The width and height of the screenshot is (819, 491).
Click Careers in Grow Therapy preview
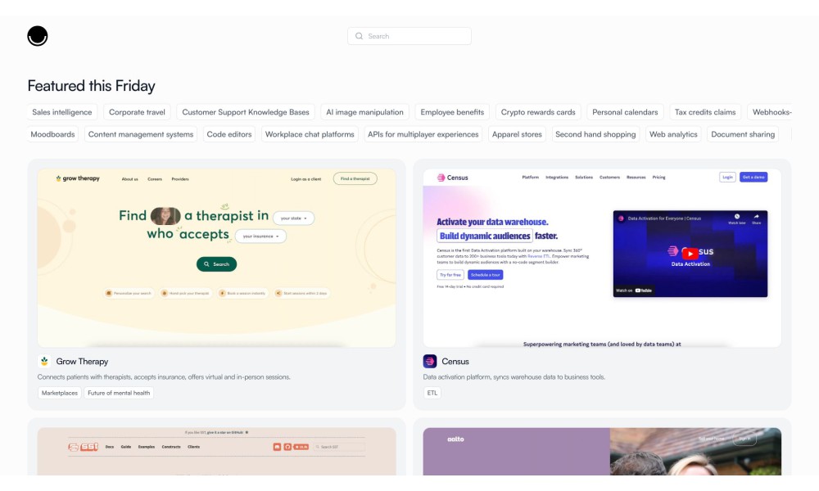155,179
